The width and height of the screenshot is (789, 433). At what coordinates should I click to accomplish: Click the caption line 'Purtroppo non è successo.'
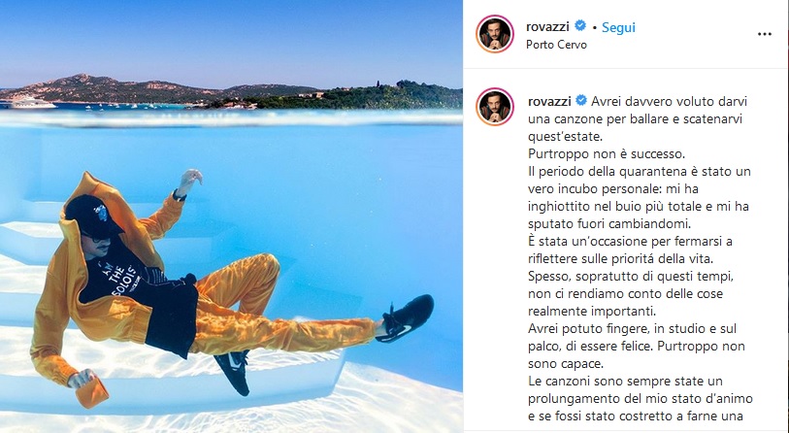tap(607, 153)
